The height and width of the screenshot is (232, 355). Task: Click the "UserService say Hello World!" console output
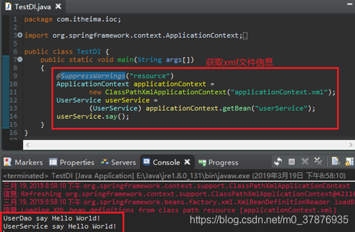[x=60, y=226]
